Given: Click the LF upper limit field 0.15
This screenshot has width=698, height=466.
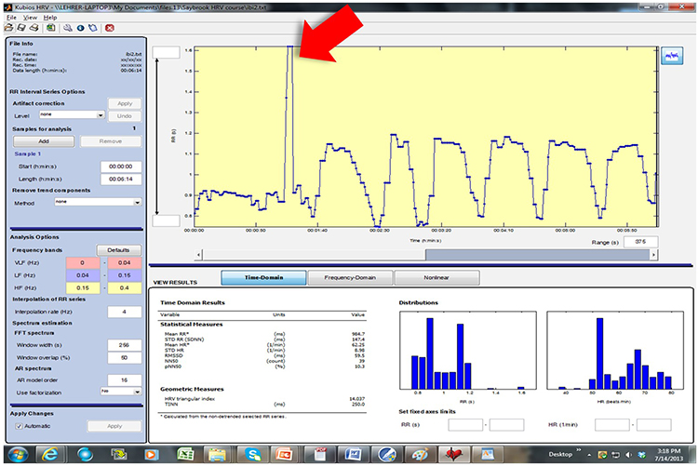Looking at the screenshot, I should (x=125, y=275).
